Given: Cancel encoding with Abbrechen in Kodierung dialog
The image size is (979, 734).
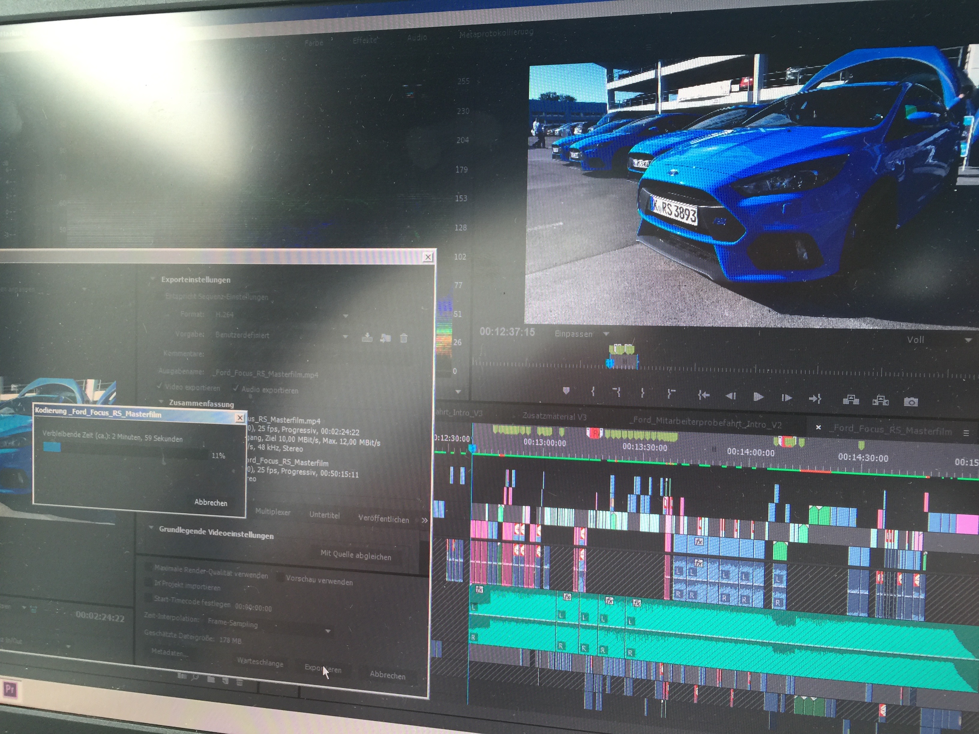Looking at the screenshot, I should [x=211, y=502].
